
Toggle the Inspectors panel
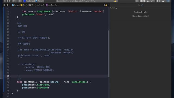[168, 1]
